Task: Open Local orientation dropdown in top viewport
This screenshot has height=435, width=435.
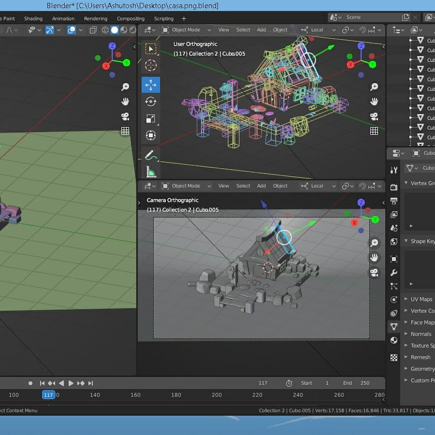Action: (319, 29)
